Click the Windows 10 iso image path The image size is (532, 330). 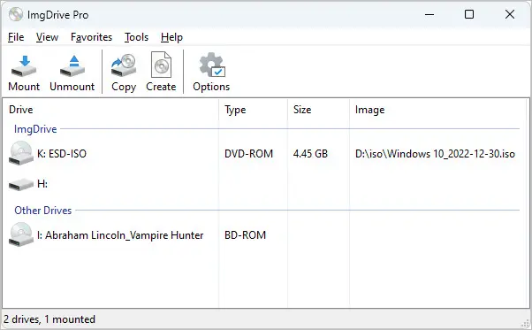coord(435,154)
